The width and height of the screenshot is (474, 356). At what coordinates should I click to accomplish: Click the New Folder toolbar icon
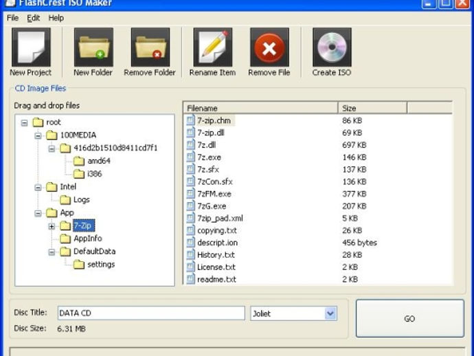[x=93, y=47]
